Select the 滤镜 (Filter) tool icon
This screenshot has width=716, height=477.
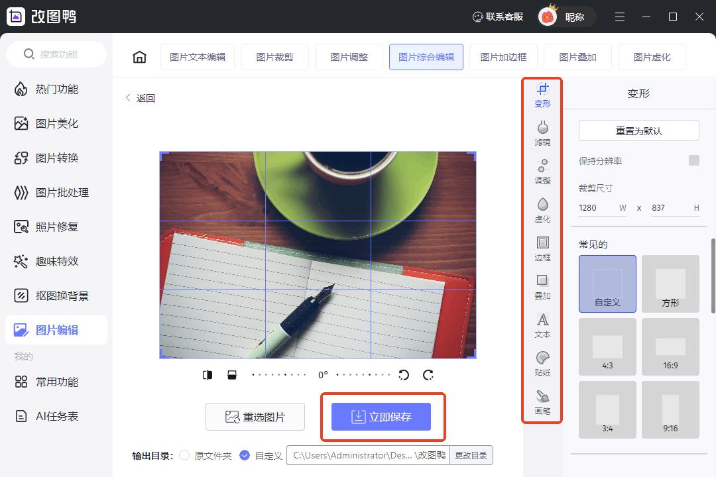[542, 131]
